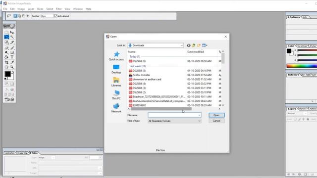Viewport: 317px width, 178px height.
Task: Select the Image Map tool
Action: coord(6,42)
